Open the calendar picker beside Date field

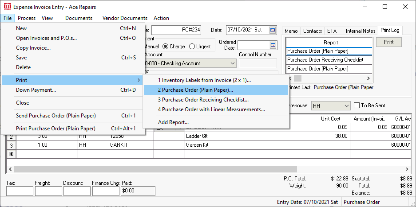click(x=273, y=30)
